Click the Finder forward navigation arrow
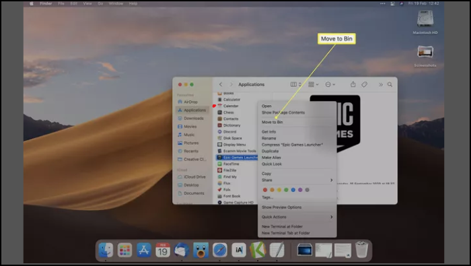 pos(231,84)
